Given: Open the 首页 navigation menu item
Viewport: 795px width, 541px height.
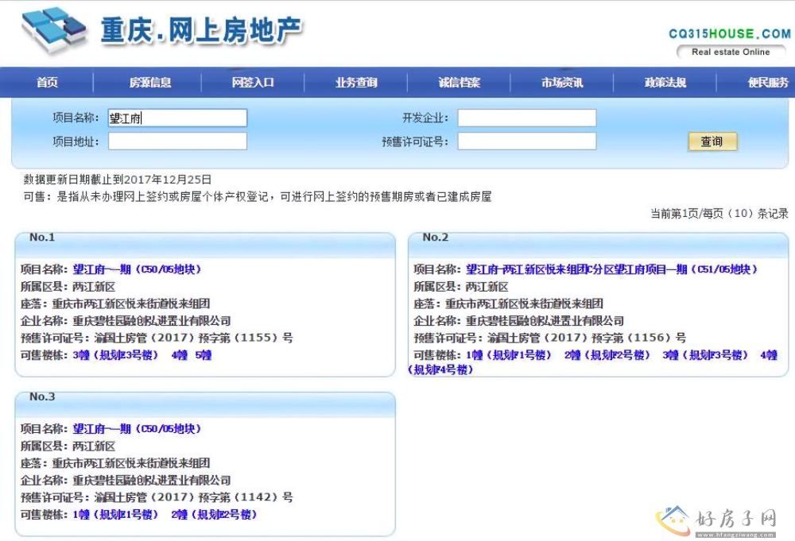Looking at the screenshot, I should (x=47, y=83).
